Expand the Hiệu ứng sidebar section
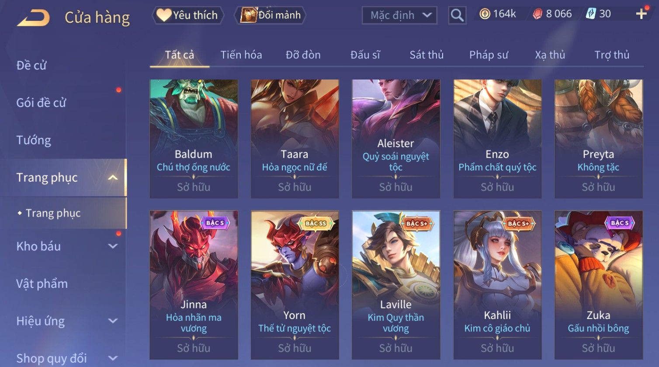 (113, 321)
